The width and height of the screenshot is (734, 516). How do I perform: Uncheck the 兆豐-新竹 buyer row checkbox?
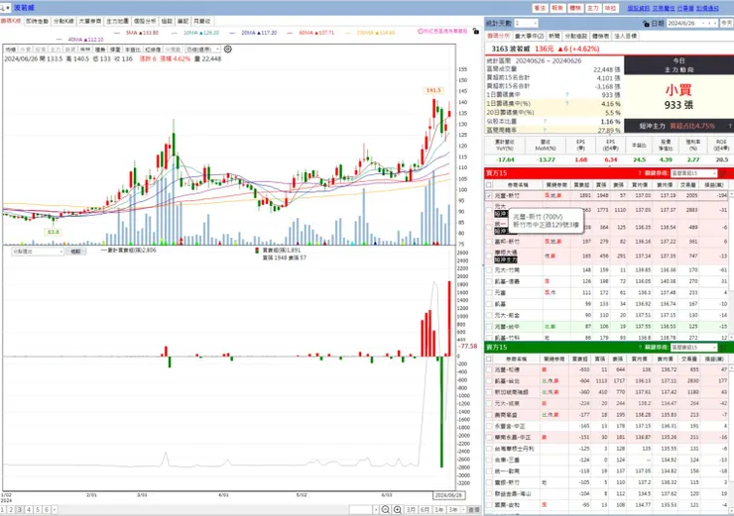coord(489,196)
